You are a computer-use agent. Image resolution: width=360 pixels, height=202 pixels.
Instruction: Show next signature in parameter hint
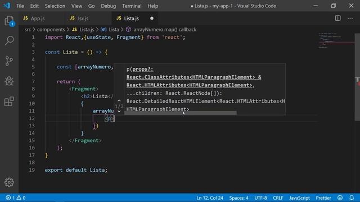(119, 111)
